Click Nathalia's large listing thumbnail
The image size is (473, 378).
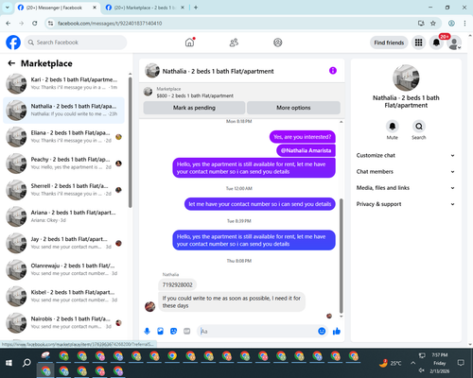(x=406, y=77)
